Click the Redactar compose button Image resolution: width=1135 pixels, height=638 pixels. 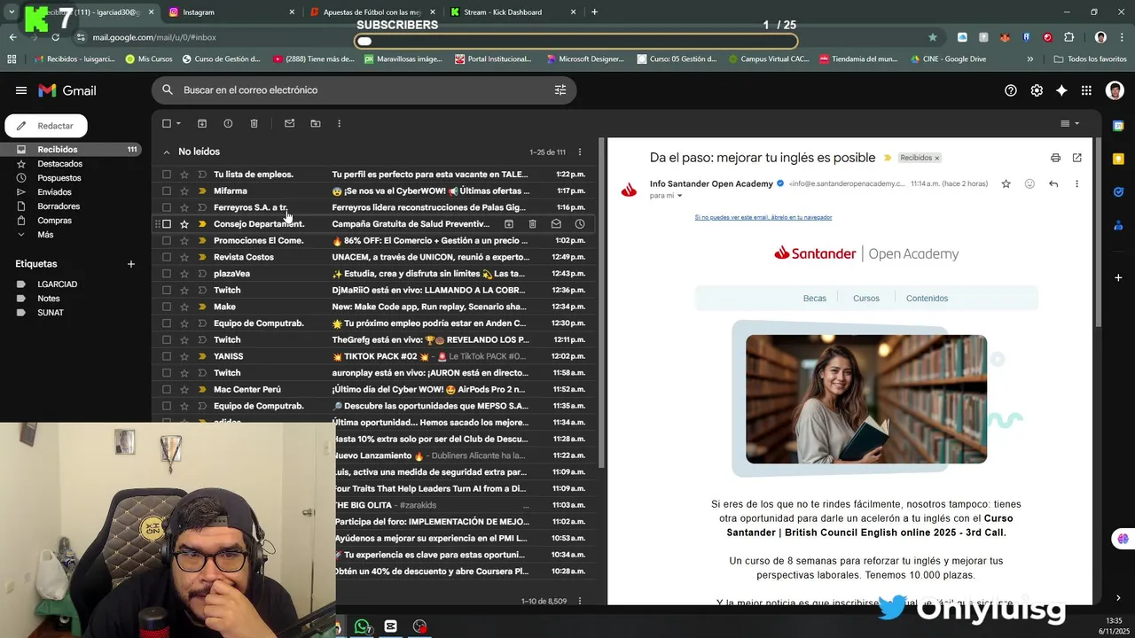(x=46, y=126)
